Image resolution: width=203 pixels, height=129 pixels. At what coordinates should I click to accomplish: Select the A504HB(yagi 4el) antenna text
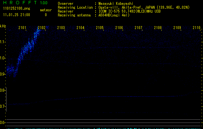(x=114, y=15)
